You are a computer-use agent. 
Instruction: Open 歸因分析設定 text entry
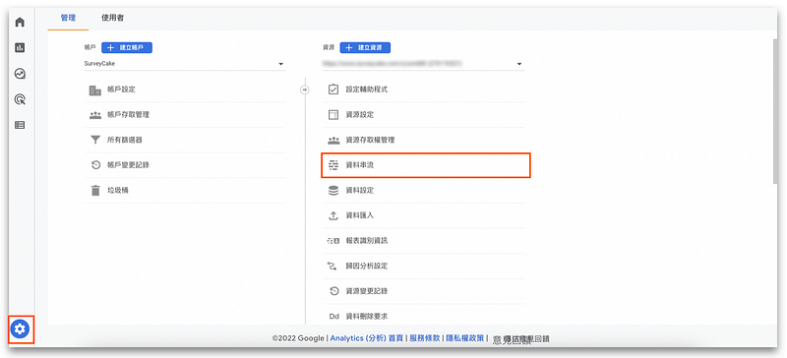click(366, 267)
